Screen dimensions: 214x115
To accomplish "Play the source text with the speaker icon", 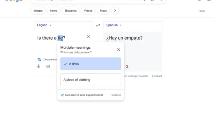I will (x=48, y=66).
